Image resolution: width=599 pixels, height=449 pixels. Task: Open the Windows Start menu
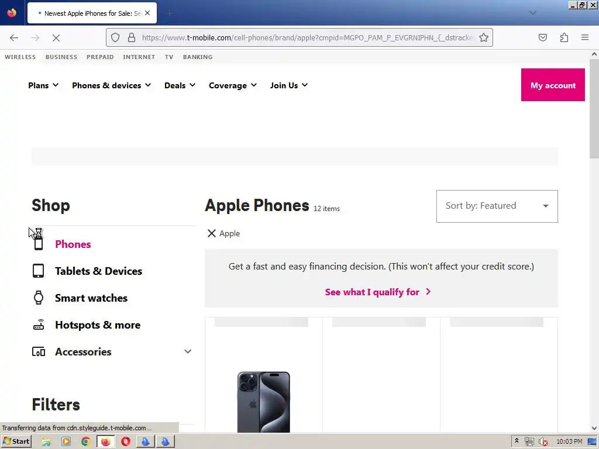(16, 441)
